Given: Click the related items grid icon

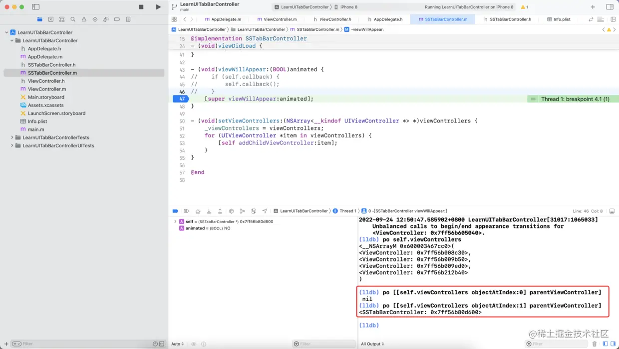Looking at the screenshot, I should [174, 19].
